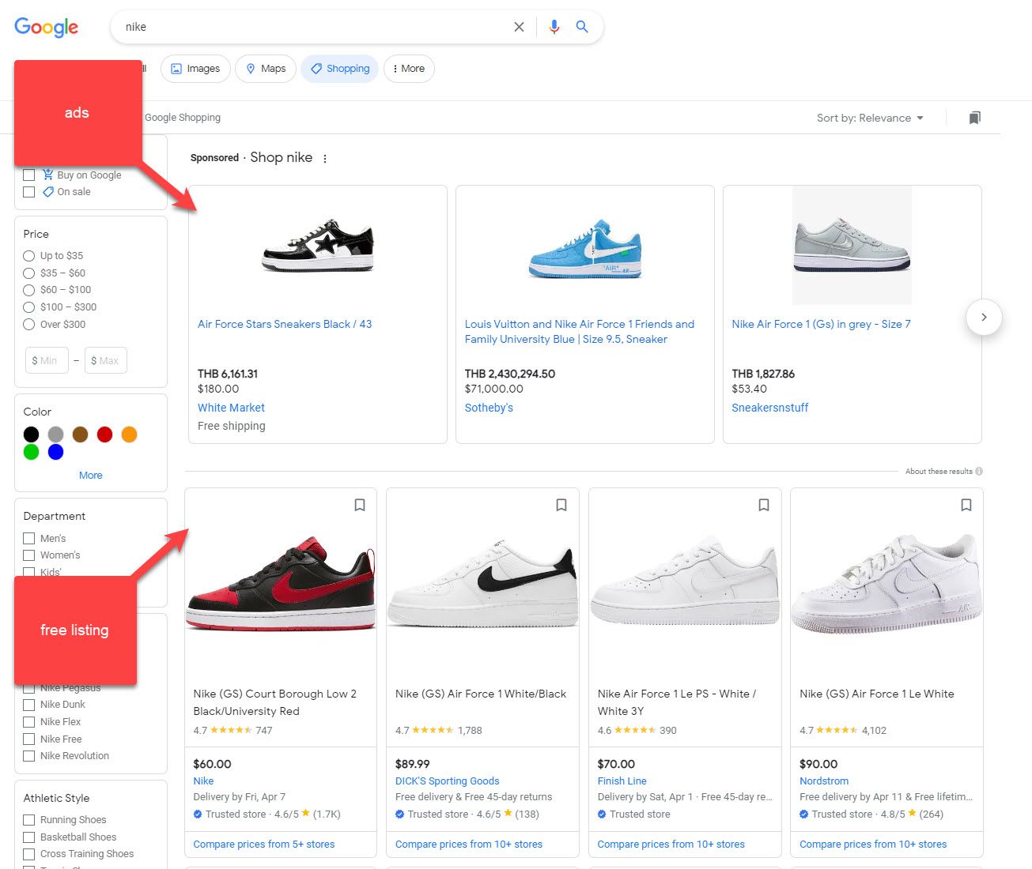Viewport: 1032px width, 869px height.
Task: Click the blue magnifier search icon
Action: click(582, 27)
